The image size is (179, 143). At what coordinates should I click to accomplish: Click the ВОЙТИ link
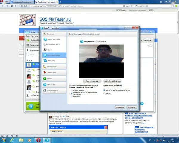[x=151, y=10]
